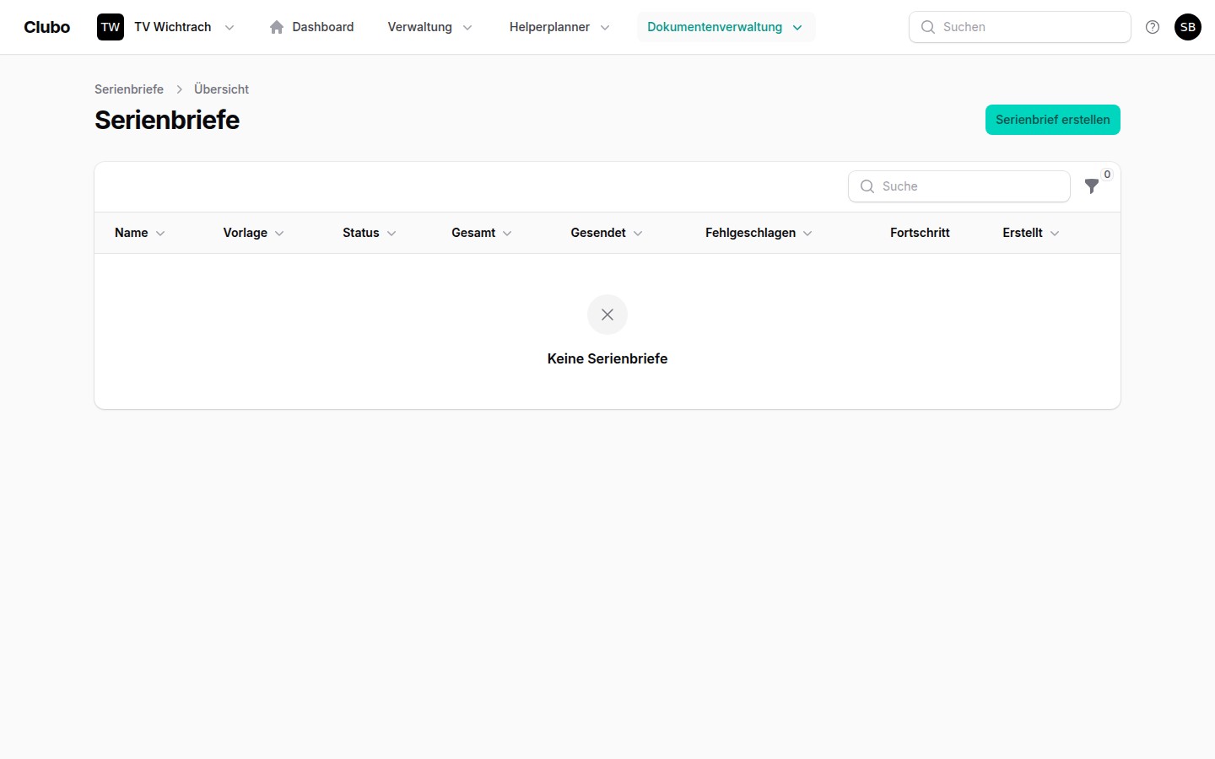This screenshot has width=1215, height=759.
Task: Click the X icon above Keine Serienbriefe
Action: (x=607, y=315)
